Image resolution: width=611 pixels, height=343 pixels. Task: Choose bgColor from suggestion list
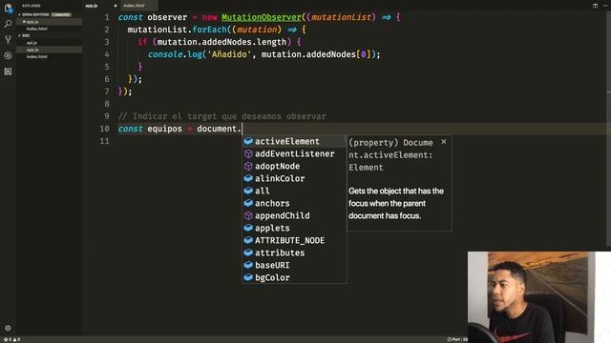294,277
